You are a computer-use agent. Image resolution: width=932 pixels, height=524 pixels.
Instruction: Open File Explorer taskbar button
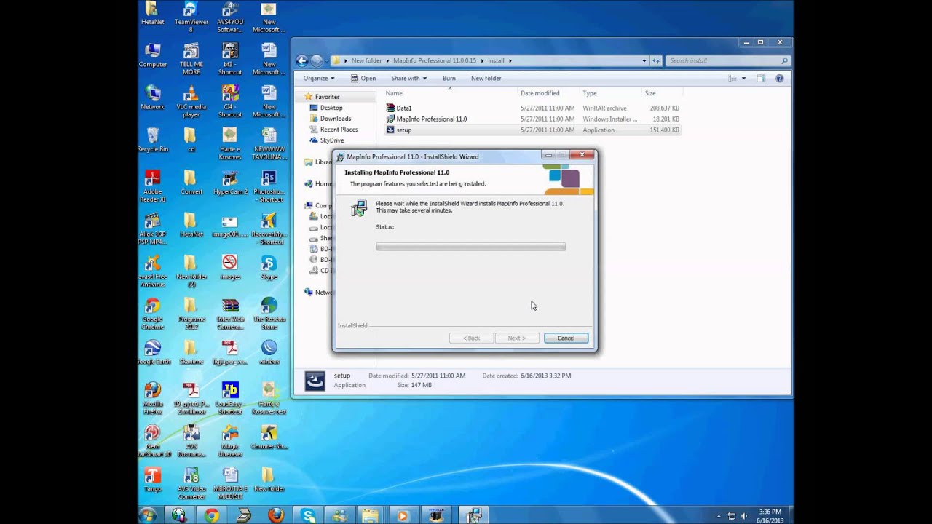pyautogui.click(x=371, y=515)
